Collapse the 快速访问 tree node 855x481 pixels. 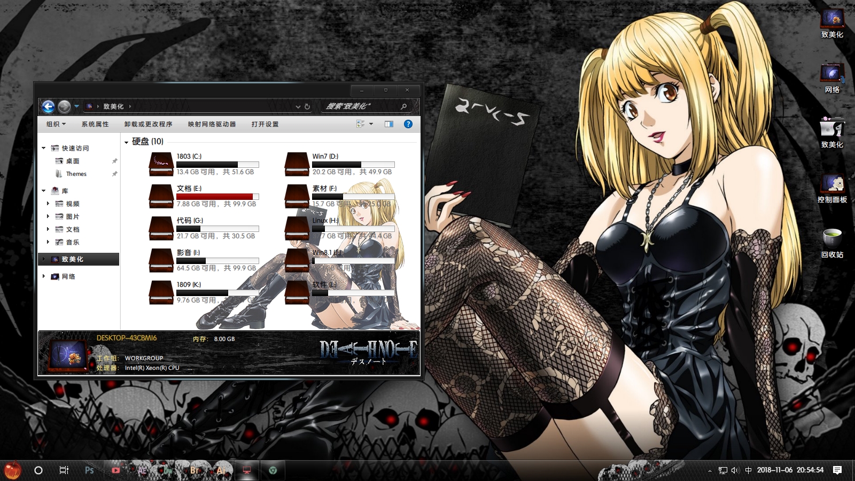[x=44, y=148]
